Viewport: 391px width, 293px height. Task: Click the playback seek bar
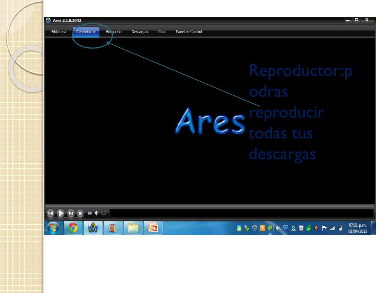tap(210, 206)
